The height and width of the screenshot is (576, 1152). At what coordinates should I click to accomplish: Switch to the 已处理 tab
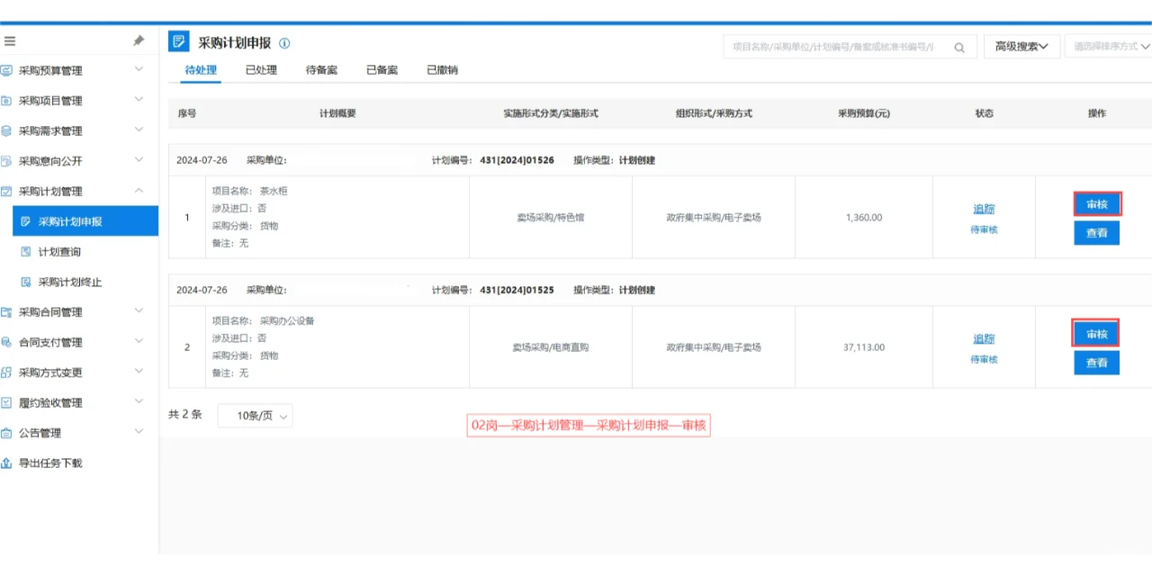click(261, 70)
